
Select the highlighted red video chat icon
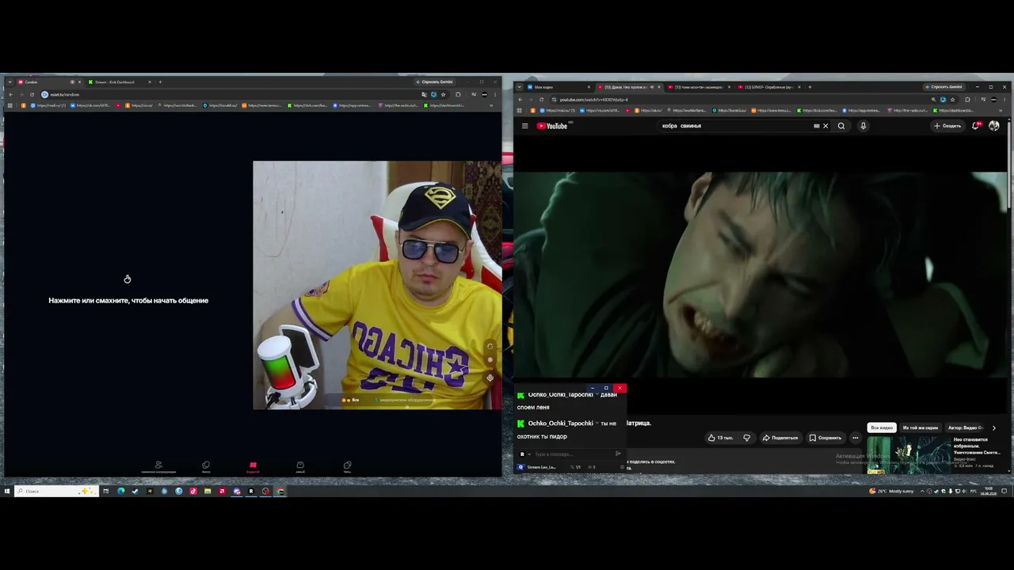coord(253,466)
